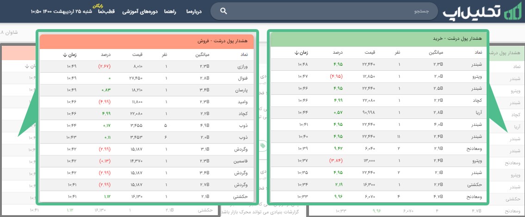The image size is (525, 217).
Task: Select حکشتی symbol in the فروش table
Action: click(241, 197)
